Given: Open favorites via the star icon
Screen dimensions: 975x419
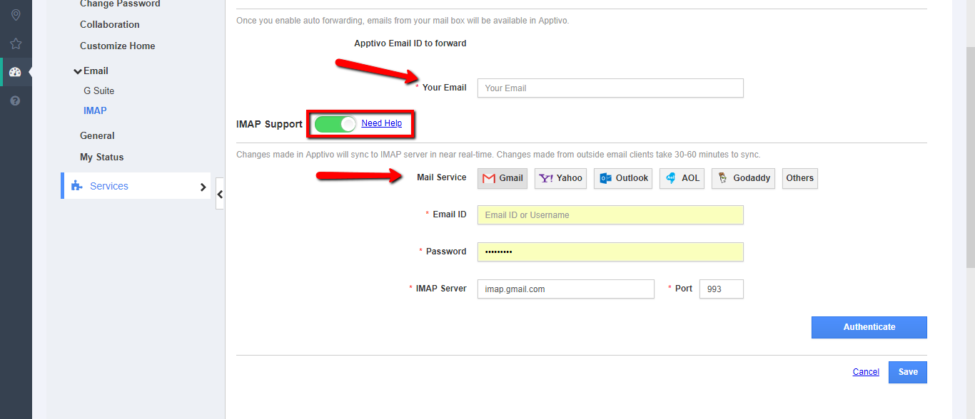Looking at the screenshot, I should 16,43.
